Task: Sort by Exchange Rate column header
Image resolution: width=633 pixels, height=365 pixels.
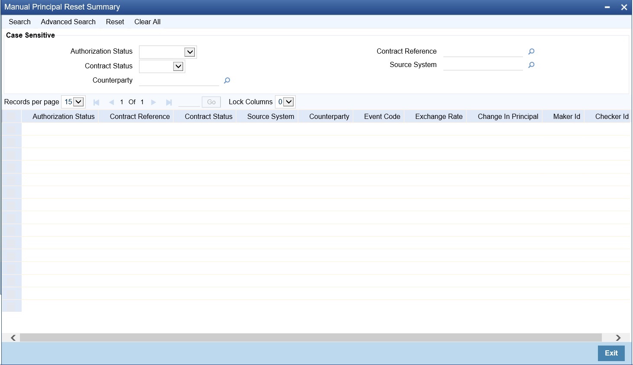Action: [x=439, y=117]
